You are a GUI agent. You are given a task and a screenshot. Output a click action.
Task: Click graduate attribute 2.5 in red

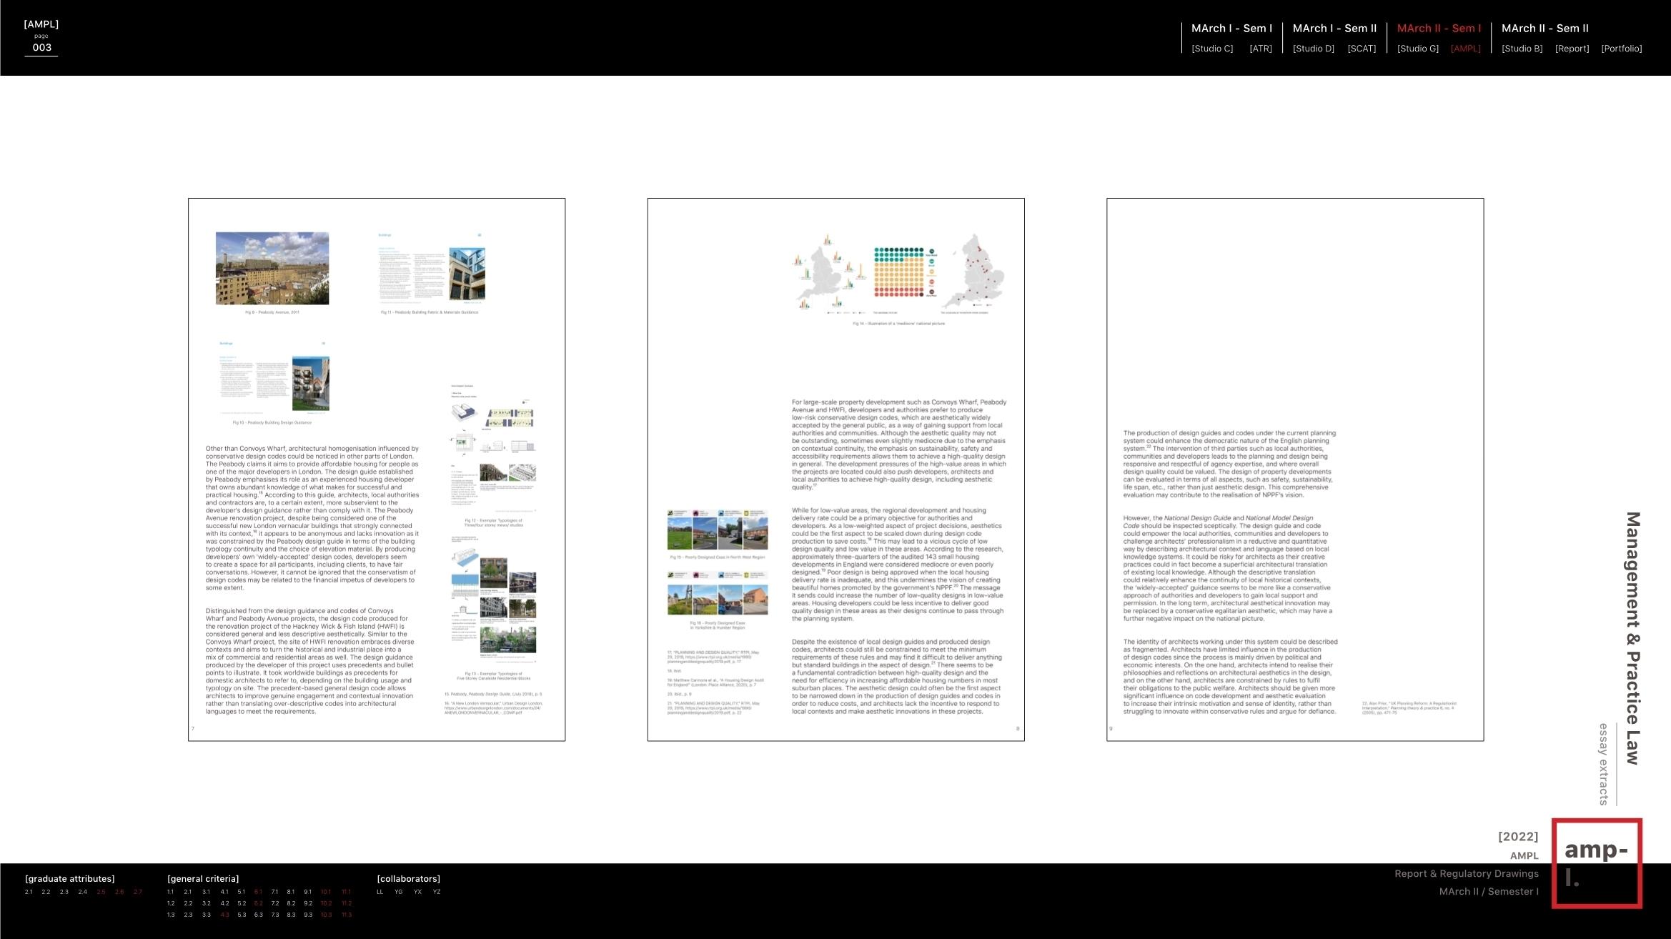101,892
